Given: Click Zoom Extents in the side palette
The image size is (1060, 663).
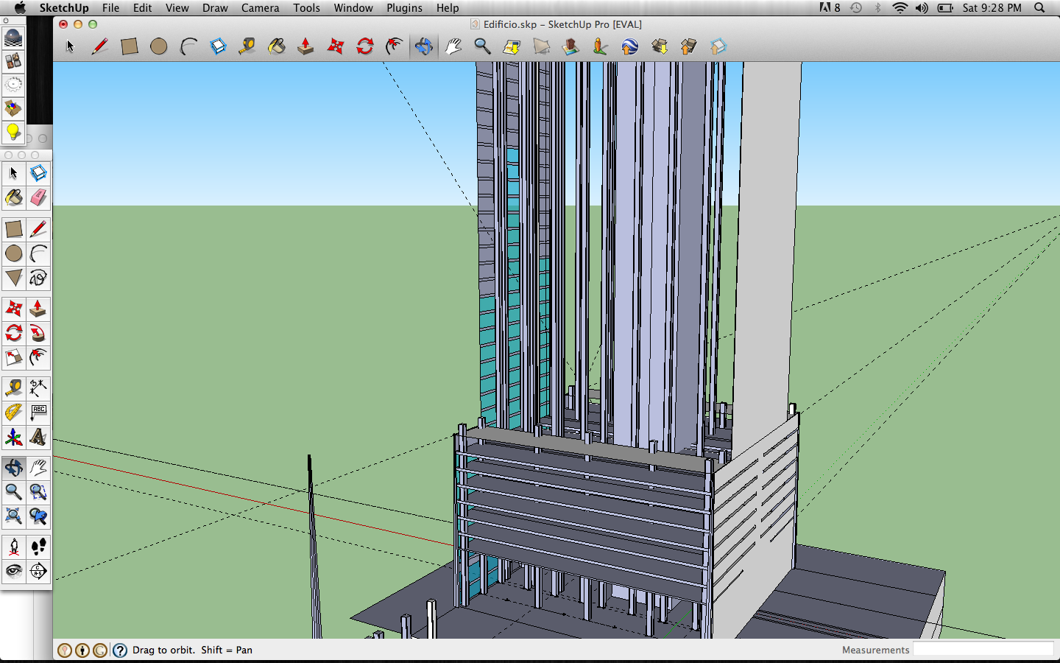Looking at the screenshot, I should pos(13,516).
